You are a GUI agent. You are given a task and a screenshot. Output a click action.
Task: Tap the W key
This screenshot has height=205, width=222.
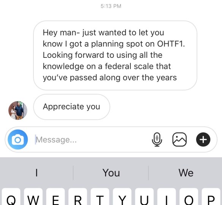click(x=33, y=197)
